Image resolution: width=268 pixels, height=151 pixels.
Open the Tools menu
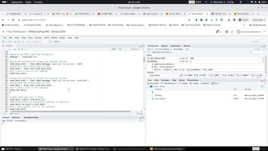(x=70, y=38)
